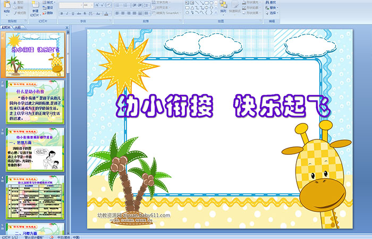Screen dimensions: 372x239
Task: Click the Decrease Indent icon
Action: pyautogui.click(x=134, y=5)
